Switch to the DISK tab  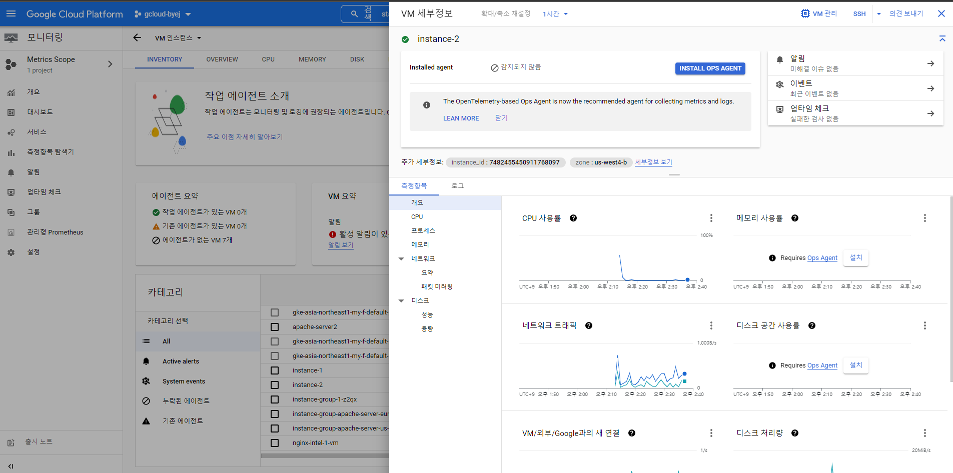357,59
